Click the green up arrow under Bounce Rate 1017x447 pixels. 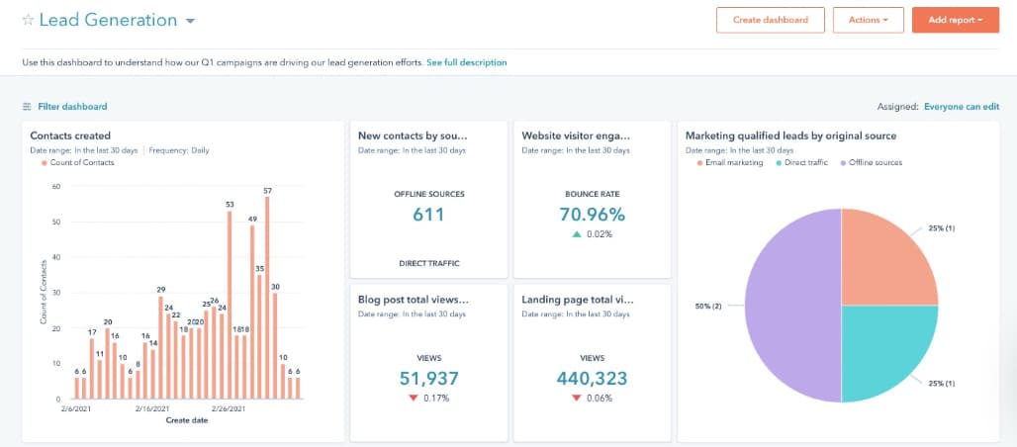tap(576, 234)
